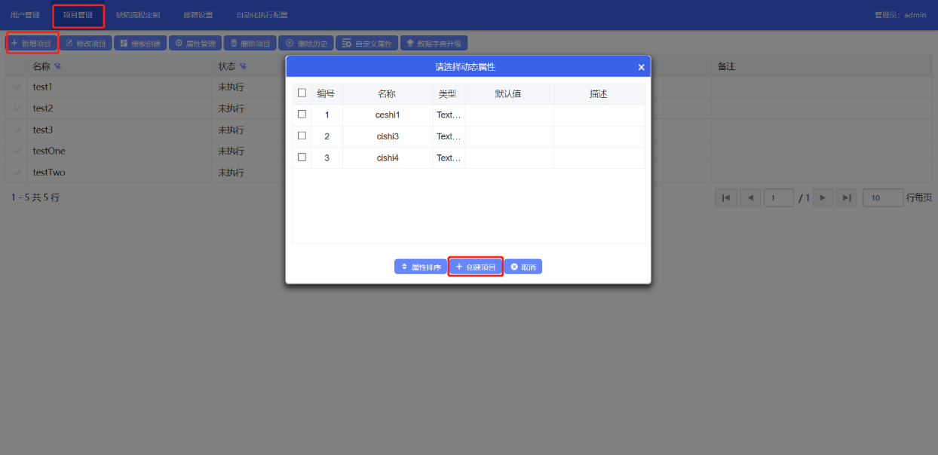The height and width of the screenshot is (455, 938).
Task: Click the 名称 column header in dialog
Action: (388, 94)
